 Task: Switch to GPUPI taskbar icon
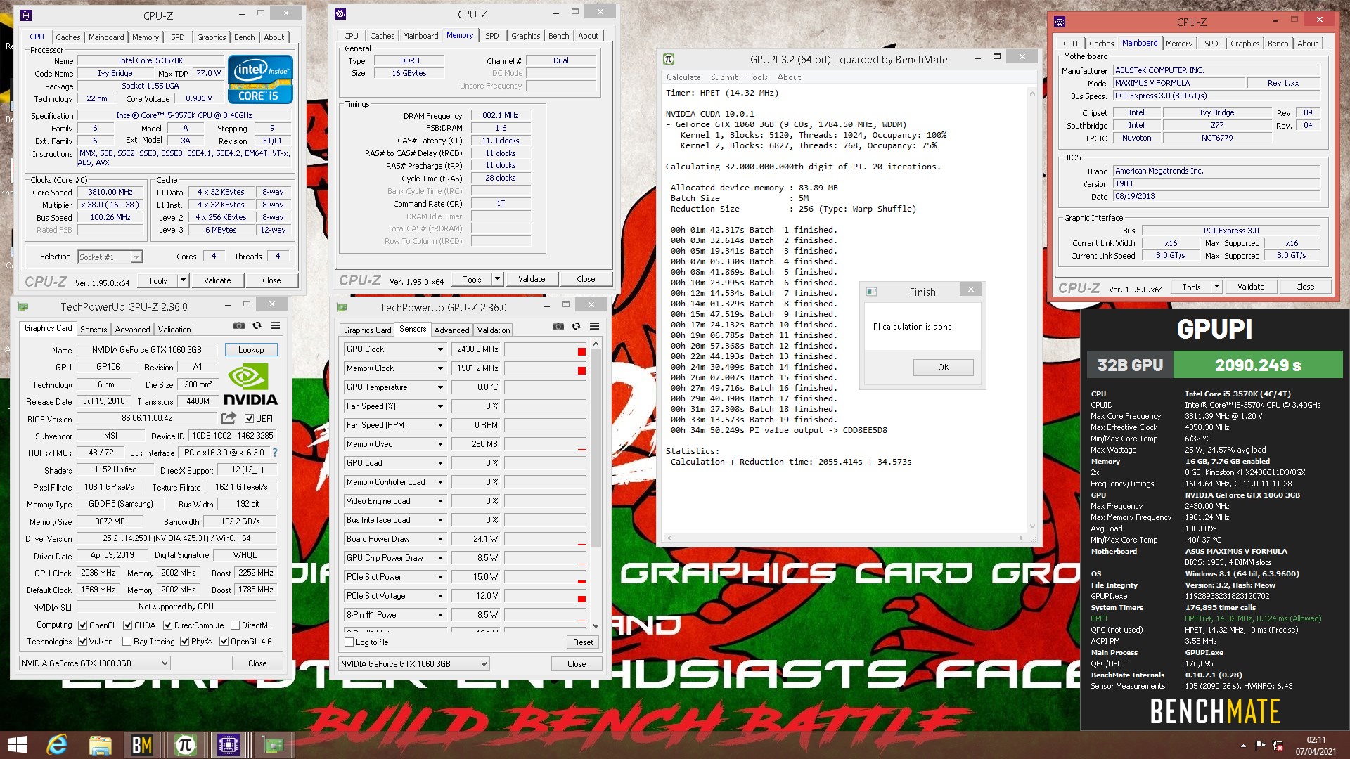(x=186, y=745)
